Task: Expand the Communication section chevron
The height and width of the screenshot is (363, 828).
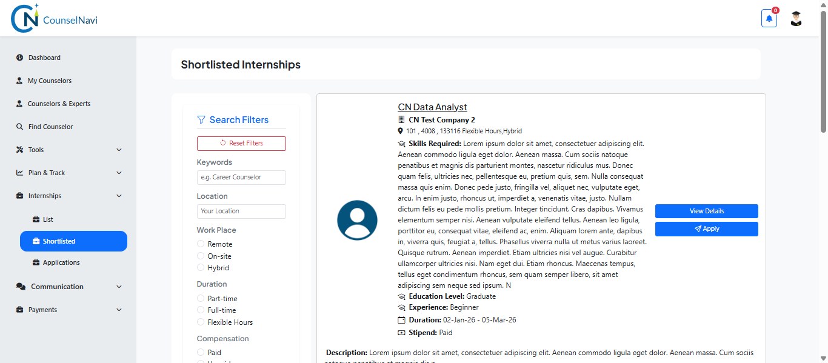Action: (119, 286)
